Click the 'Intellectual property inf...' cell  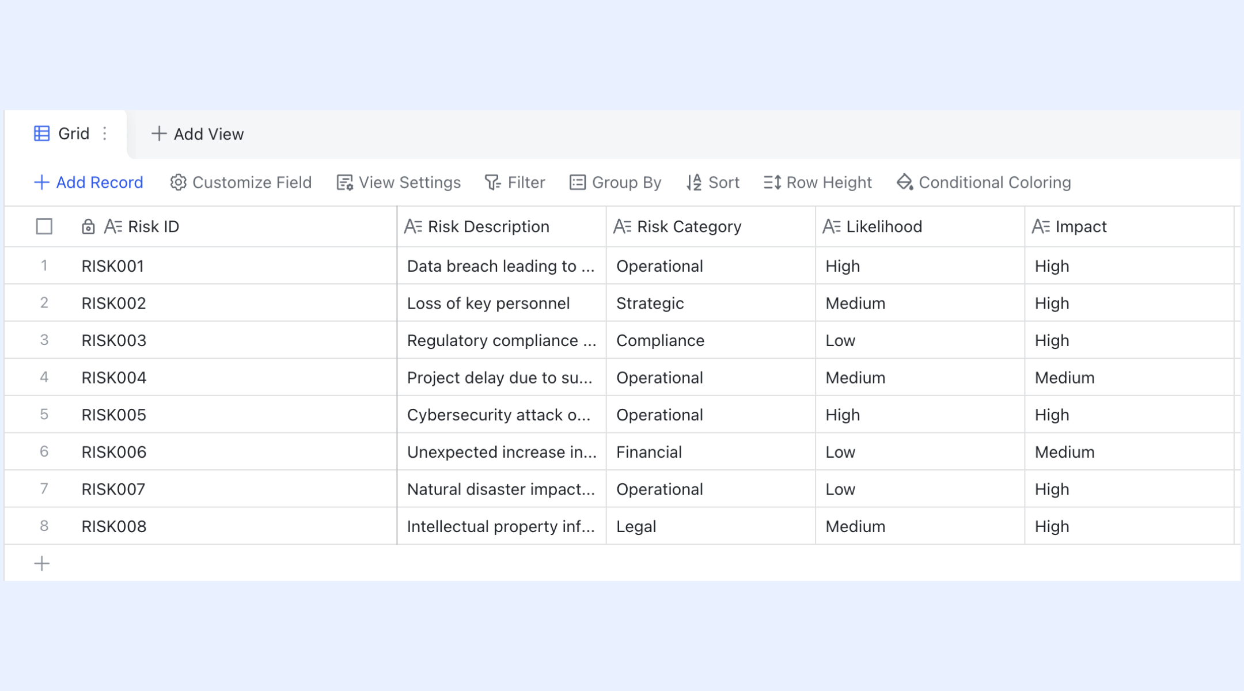502,526
